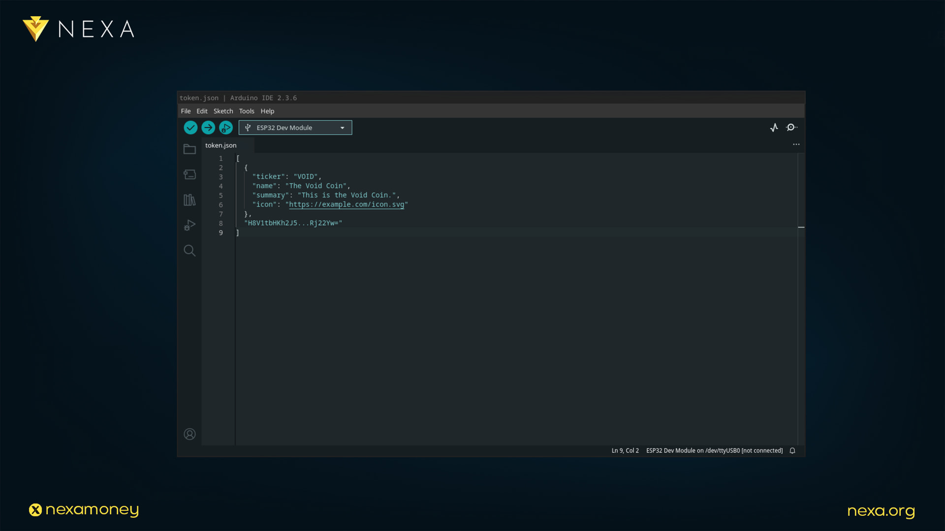The width and height of the screenshot is (945, 531).
Task: Click the Verify checkmark button
Action: 190,128
